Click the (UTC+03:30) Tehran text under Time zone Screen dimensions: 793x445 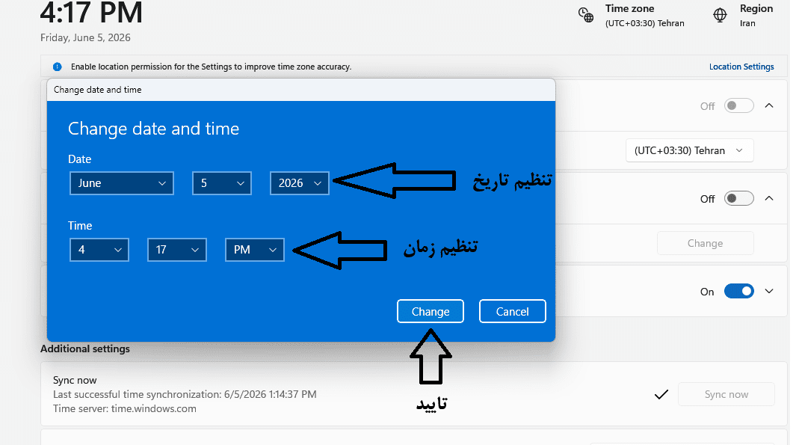click(645, 23)
